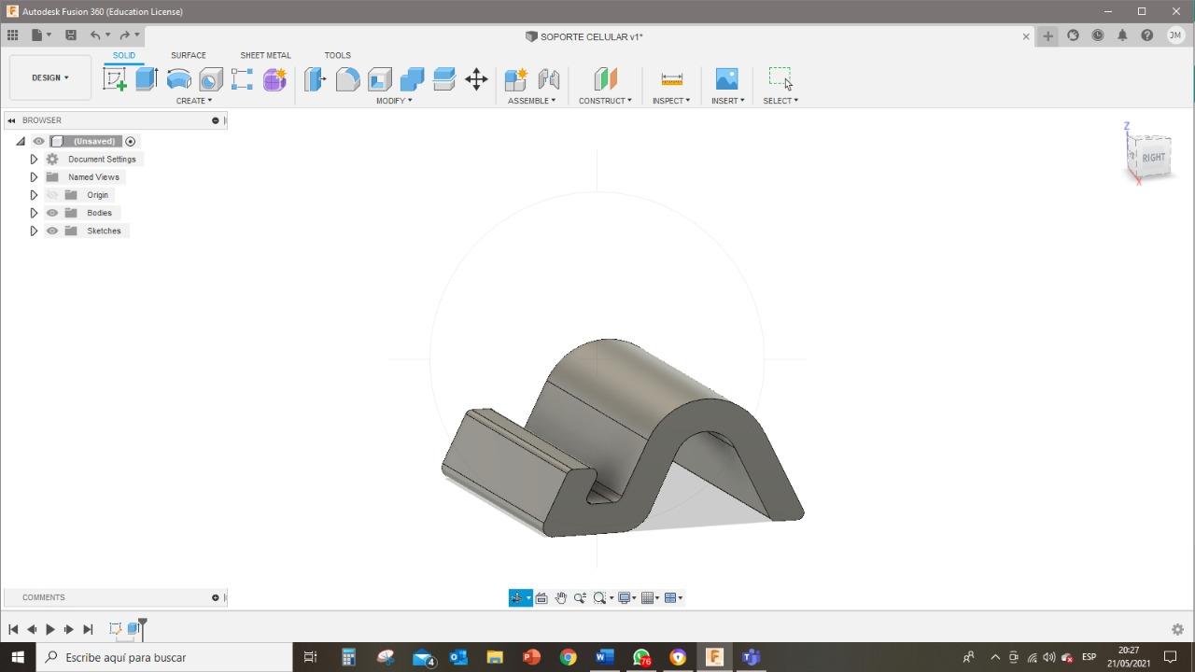Activate the root component radio button

(x=131, y=142)
